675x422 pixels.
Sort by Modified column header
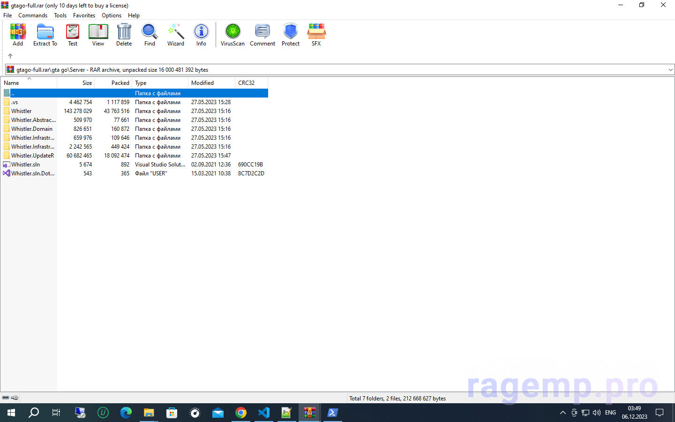pos(212,83)
